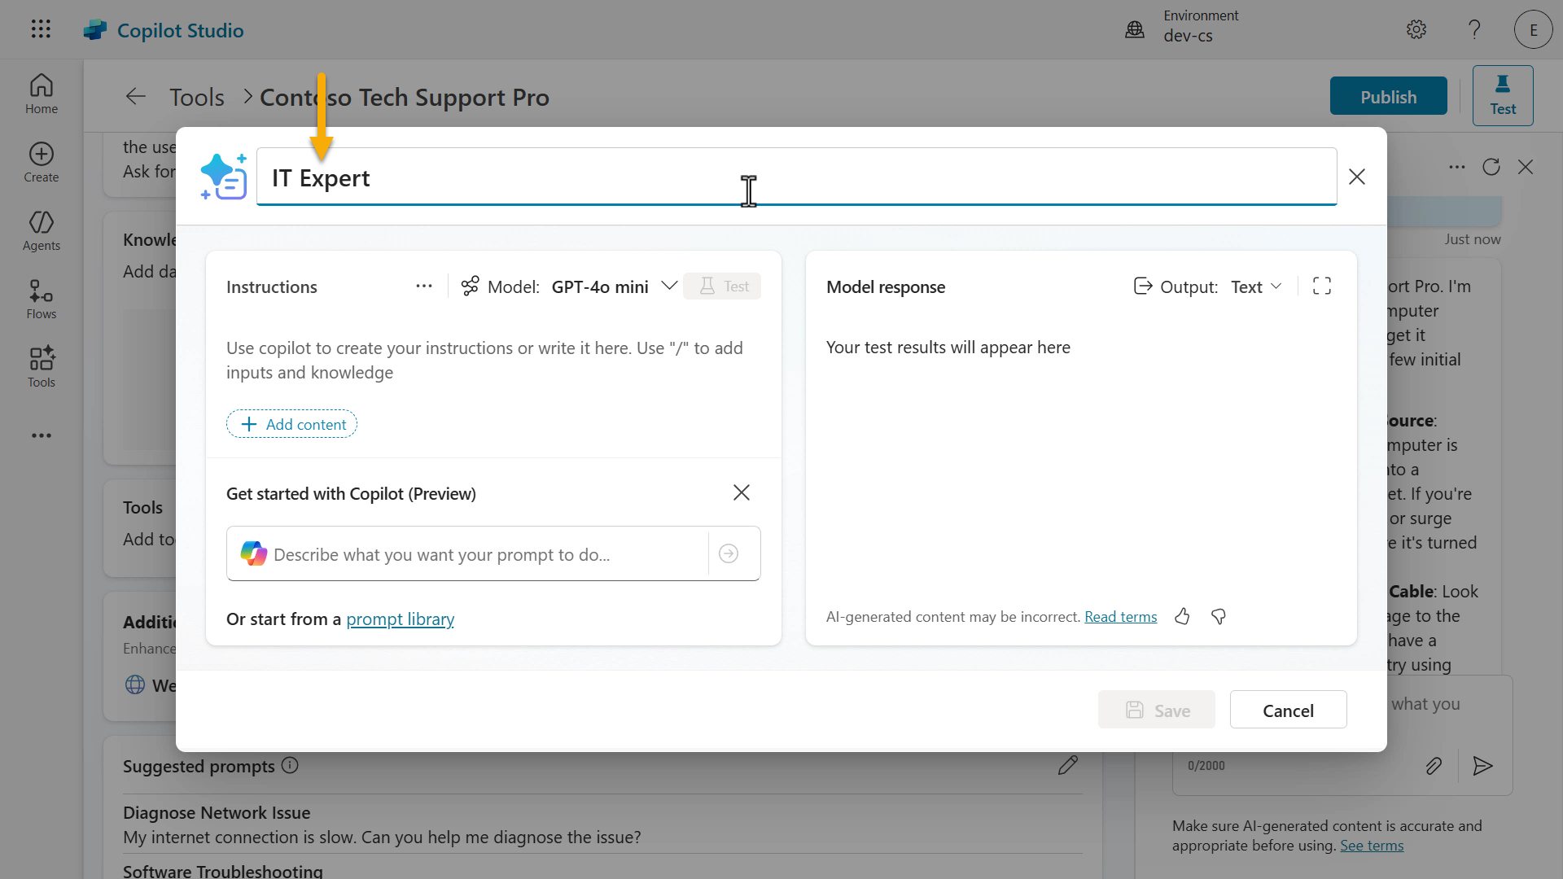The height and width of the screenshot is (879, 1563).
Task: Click the Publish button
Action: [1388, 96]
